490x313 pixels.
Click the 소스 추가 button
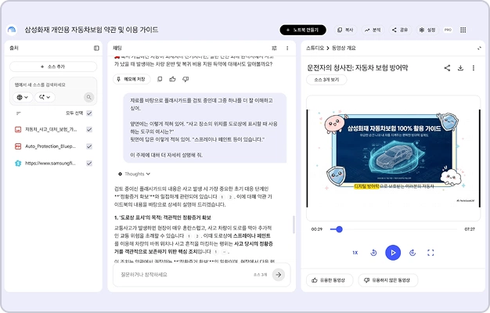[53, 67]
